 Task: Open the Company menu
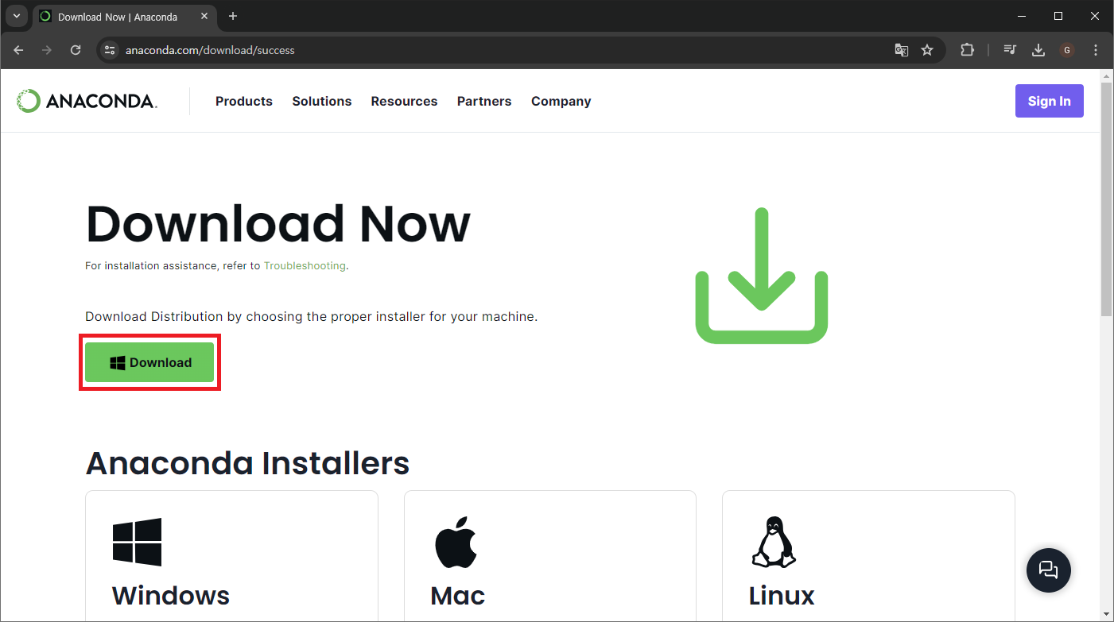click(561, 101)
